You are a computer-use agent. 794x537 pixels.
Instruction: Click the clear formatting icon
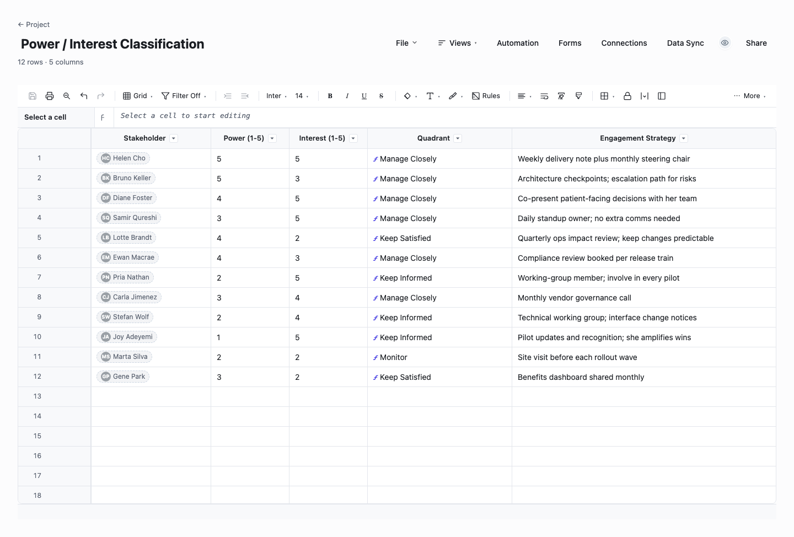click(561, 96)
